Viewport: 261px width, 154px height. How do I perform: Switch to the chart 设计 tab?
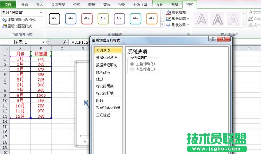click(160, 5)
